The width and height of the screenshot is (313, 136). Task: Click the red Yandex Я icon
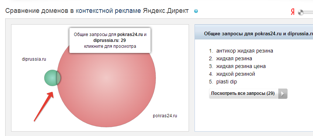click(293, 12)
